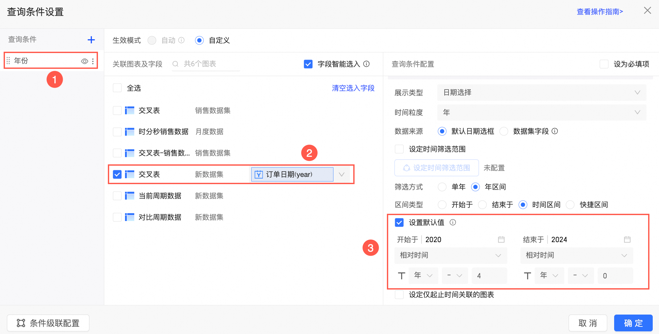Select 快捷区间 interval type
Screen dimensions: 659x334
tap(570, 205)
